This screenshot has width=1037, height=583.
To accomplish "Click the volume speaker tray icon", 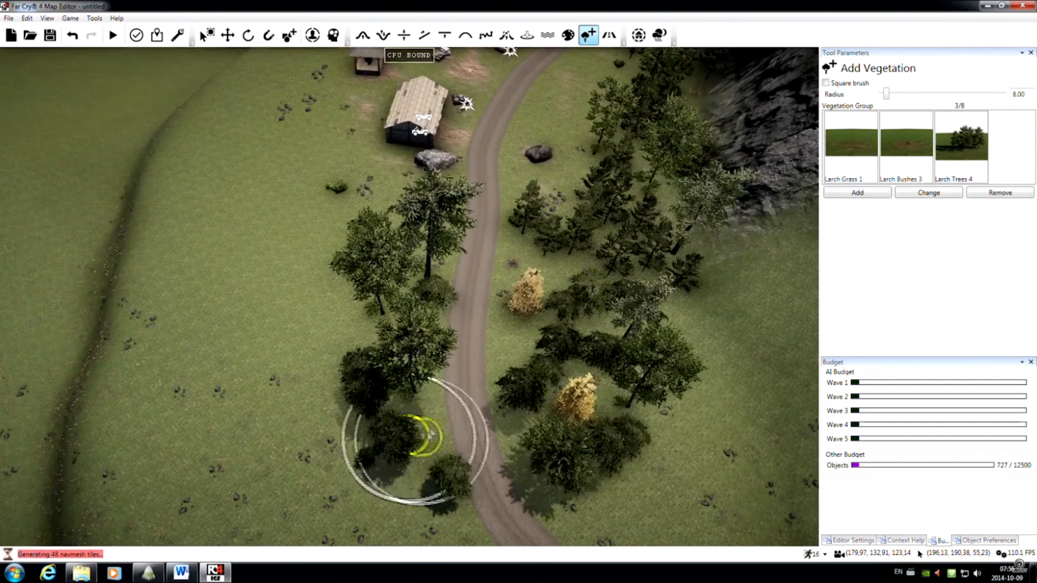I will 977,573.
